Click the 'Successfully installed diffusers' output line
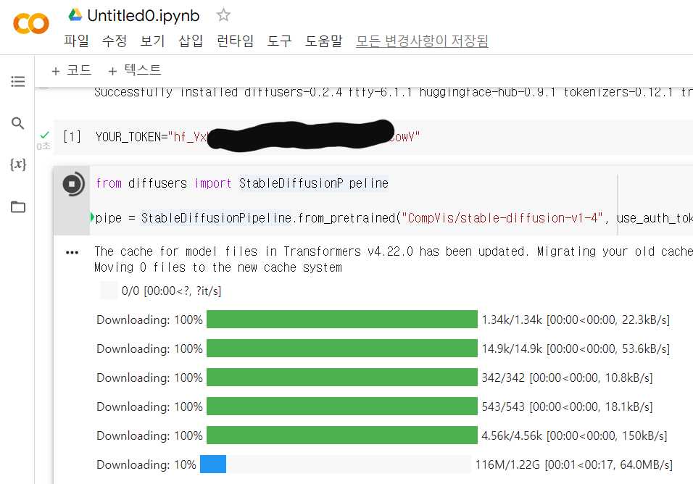The width and height of the screenshot is (693, 484). (x=394, y=92)
